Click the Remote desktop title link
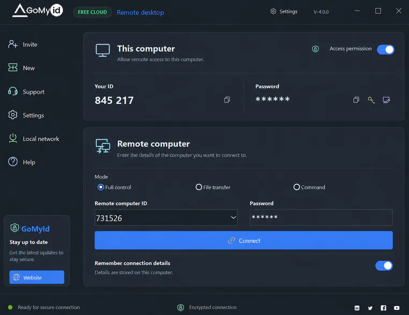This screenshot has width=409, height=315. click(140, 12)
